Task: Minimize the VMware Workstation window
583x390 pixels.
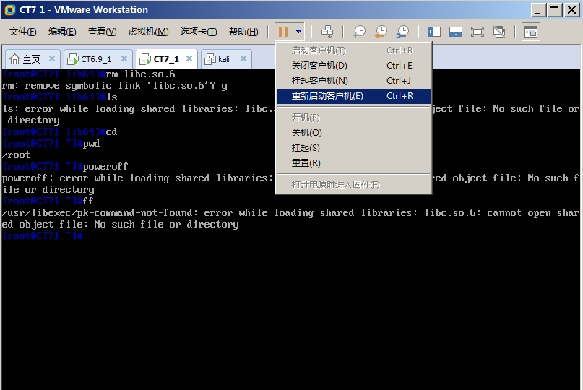Action: click(x=537, y=10)
